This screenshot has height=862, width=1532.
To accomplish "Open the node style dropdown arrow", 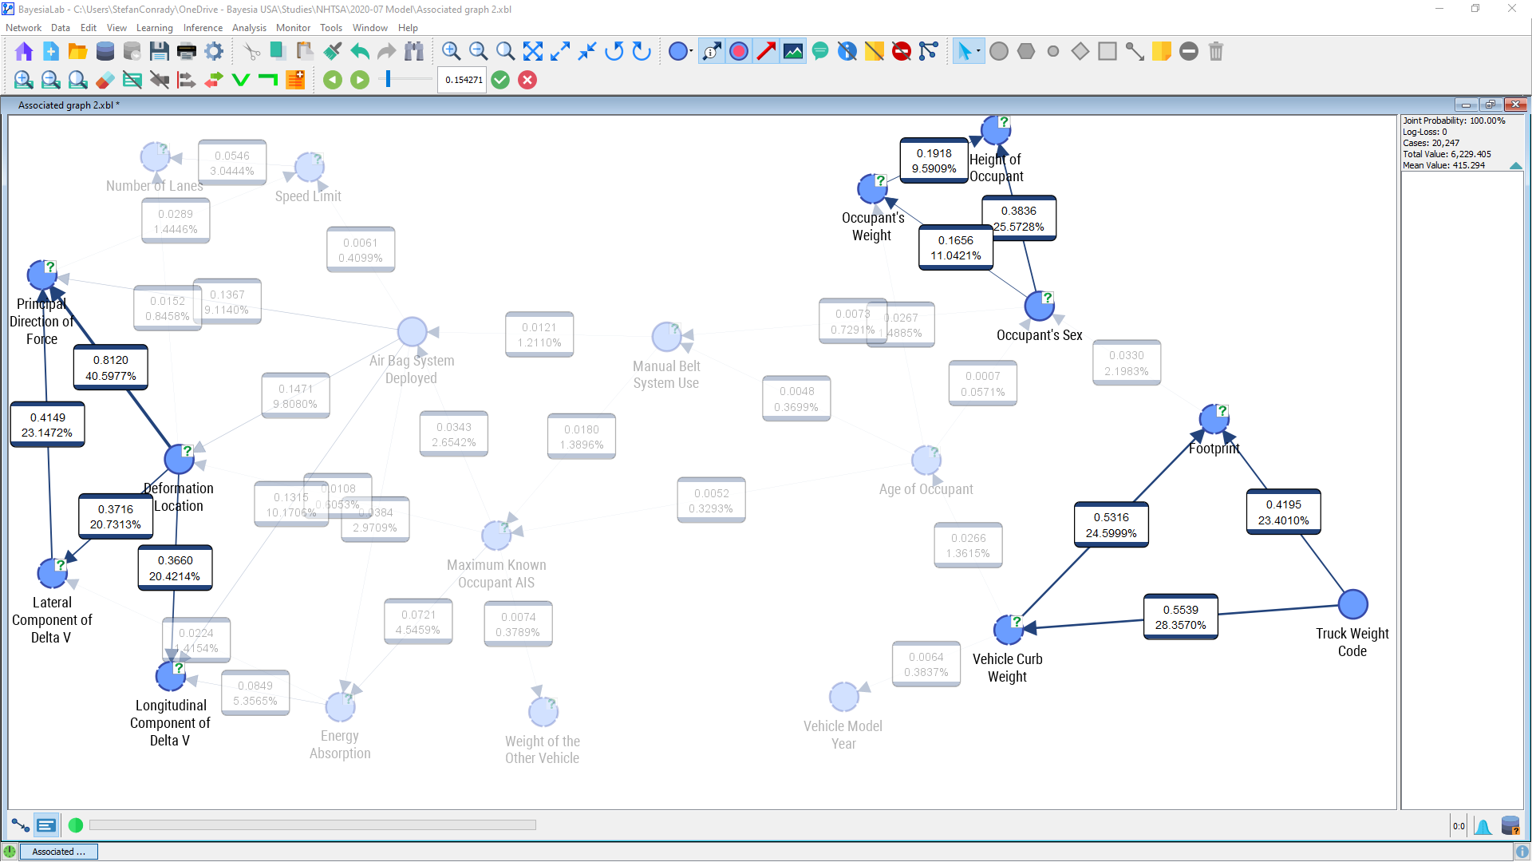I will click(x=691, y=52).
